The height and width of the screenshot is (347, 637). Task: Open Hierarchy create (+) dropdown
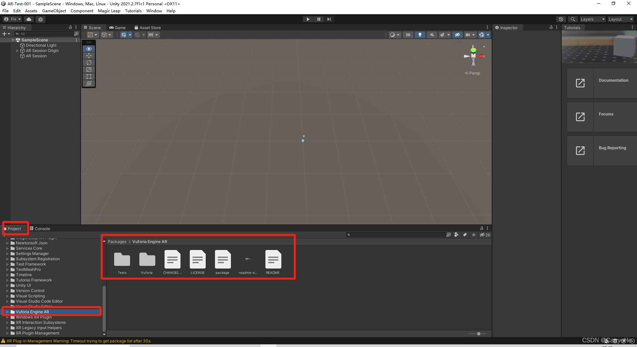(x=6, y=34)
